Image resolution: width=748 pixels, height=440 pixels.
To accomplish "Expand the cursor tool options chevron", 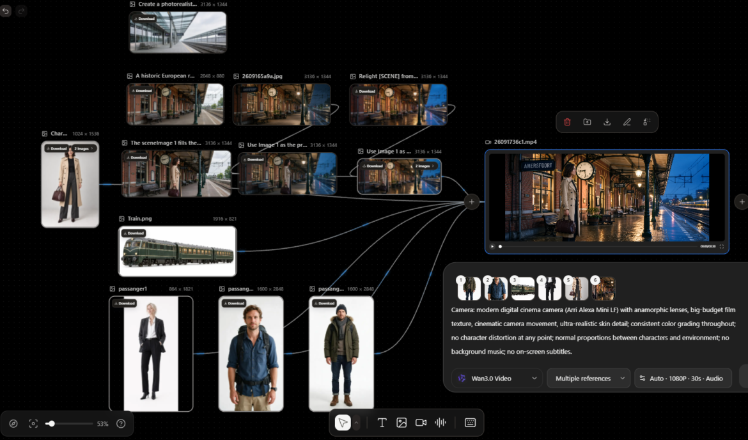I will (x=356, y=422).
